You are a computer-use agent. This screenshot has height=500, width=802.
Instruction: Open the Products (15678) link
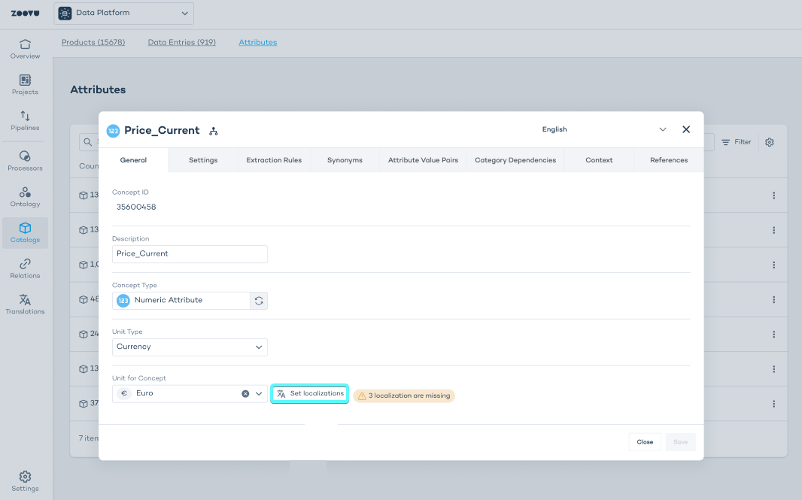pyautogui.click(x=93, y=42)
